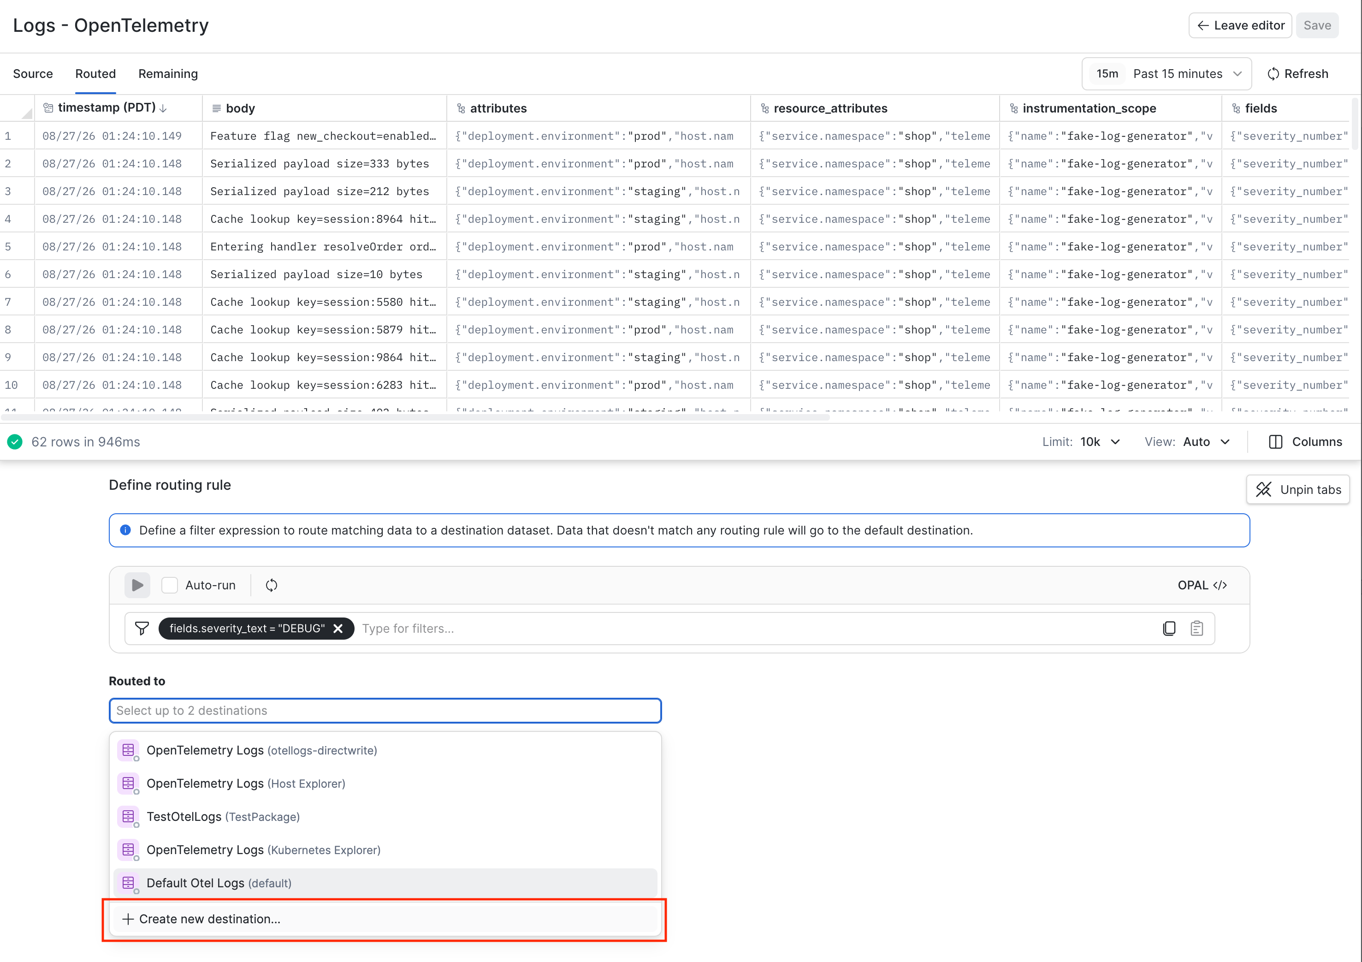Copy the filter expression
The image size is (1362, 962).
click(x=1169, y=629)
